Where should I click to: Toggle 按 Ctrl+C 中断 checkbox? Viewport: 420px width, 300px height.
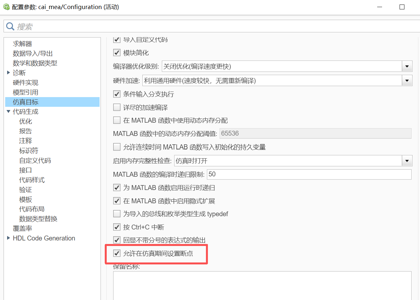[x=117, y=227]
